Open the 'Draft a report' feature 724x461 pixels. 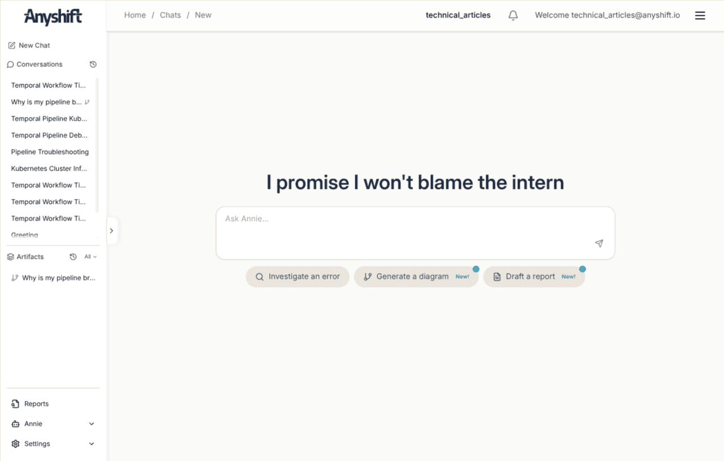[531, 277]
